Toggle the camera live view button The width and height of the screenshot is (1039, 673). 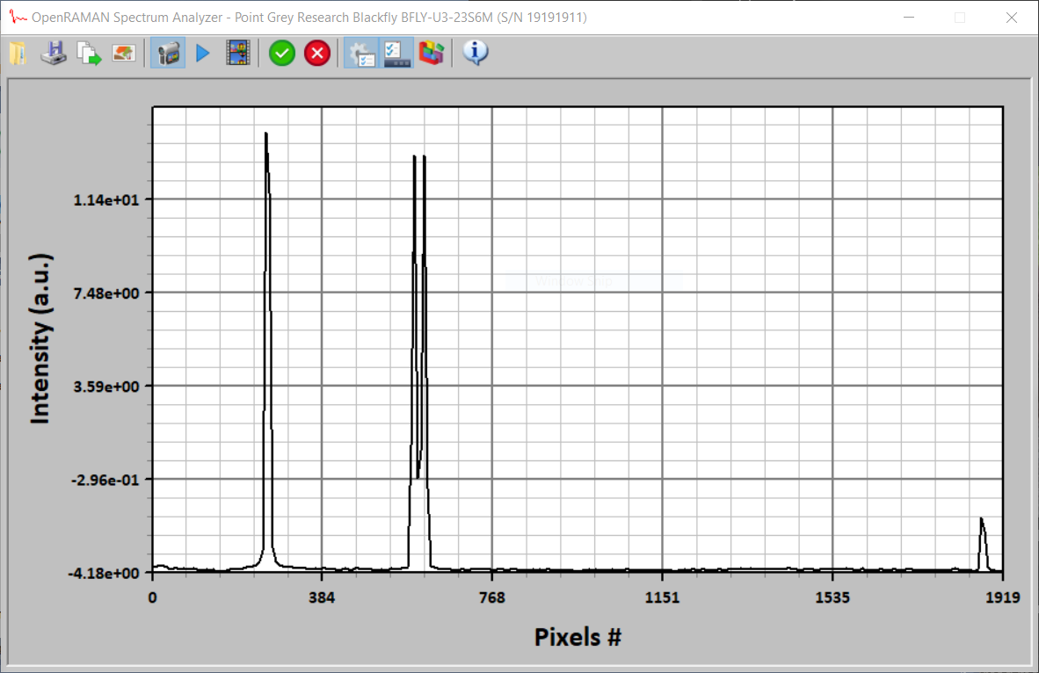tap(168, 54)
